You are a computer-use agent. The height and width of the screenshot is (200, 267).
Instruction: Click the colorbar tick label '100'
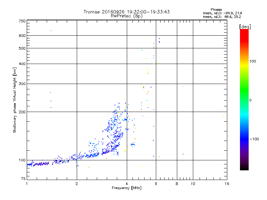tap(253, 61)
